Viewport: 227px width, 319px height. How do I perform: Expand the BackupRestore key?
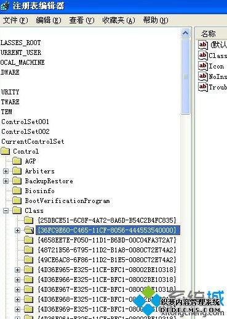coord(6,181)
